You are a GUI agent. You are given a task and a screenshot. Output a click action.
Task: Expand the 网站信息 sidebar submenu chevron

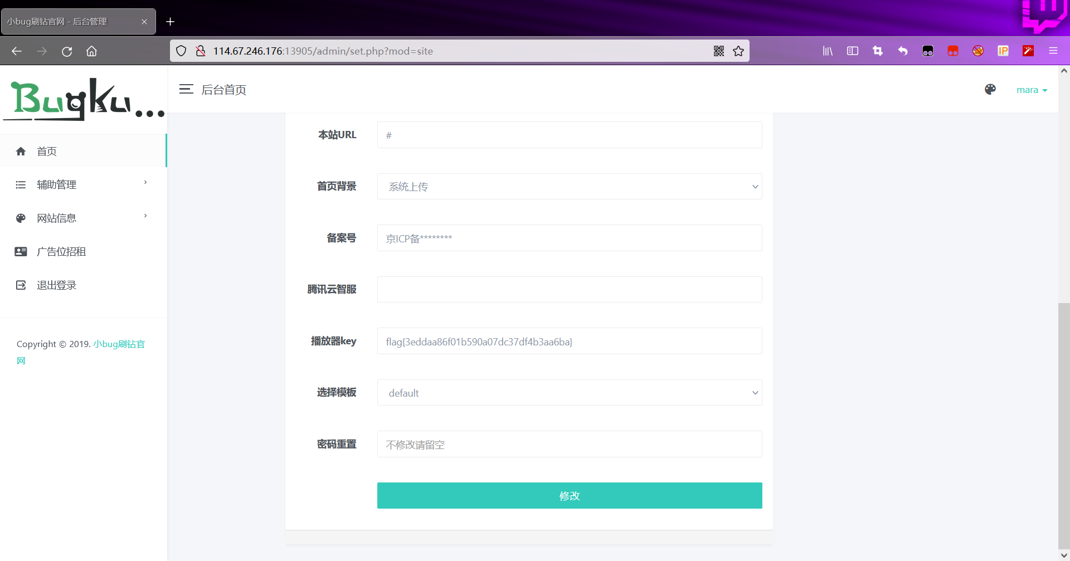click(x=145, y=216)
